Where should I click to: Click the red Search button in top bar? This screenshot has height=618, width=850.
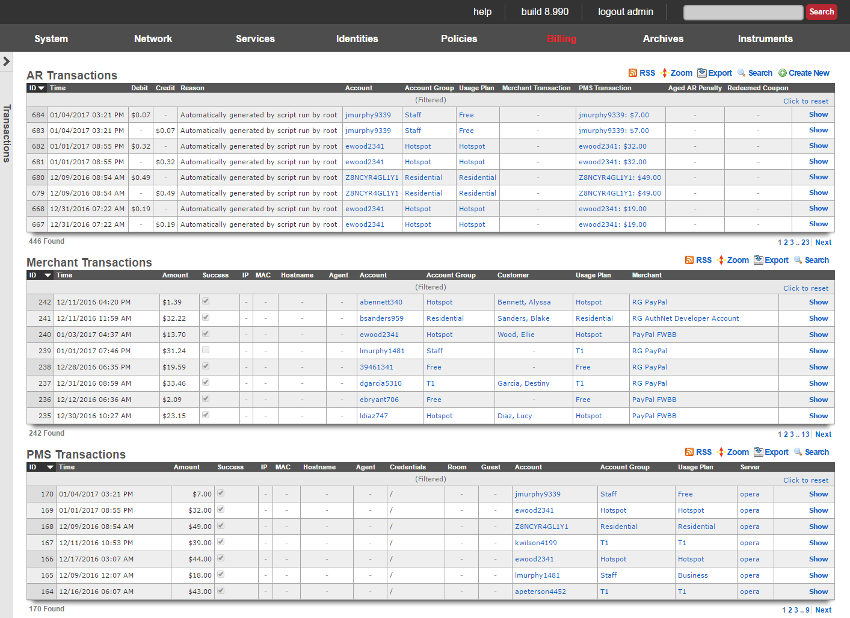pyautogui.click(x=821, y=12)
